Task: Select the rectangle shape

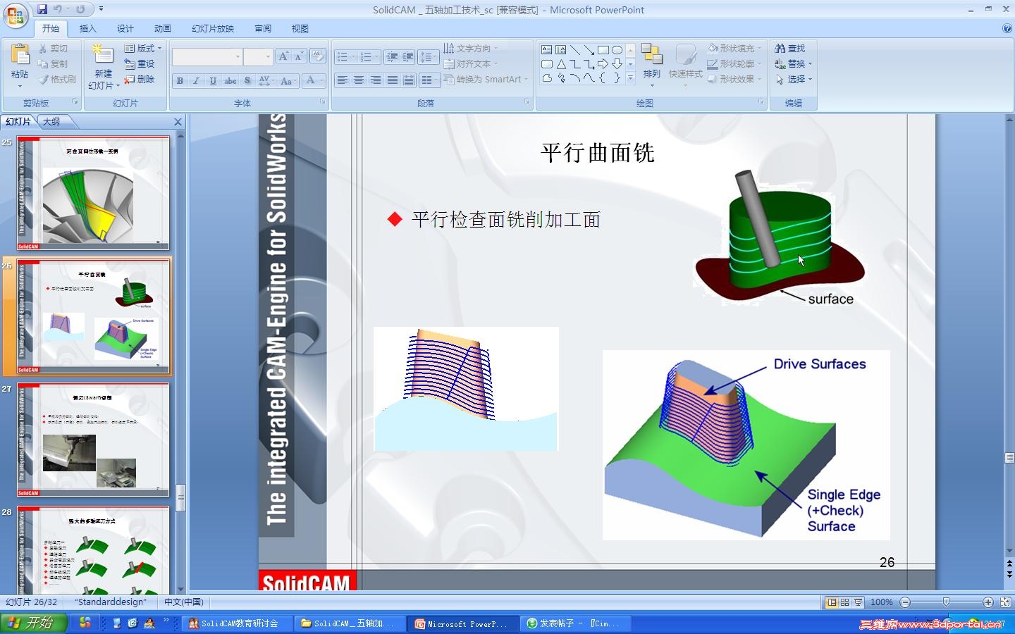Action: coord(603,49)
